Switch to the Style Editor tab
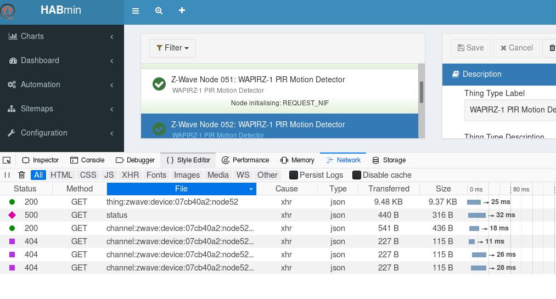 (x=188, y=160)
